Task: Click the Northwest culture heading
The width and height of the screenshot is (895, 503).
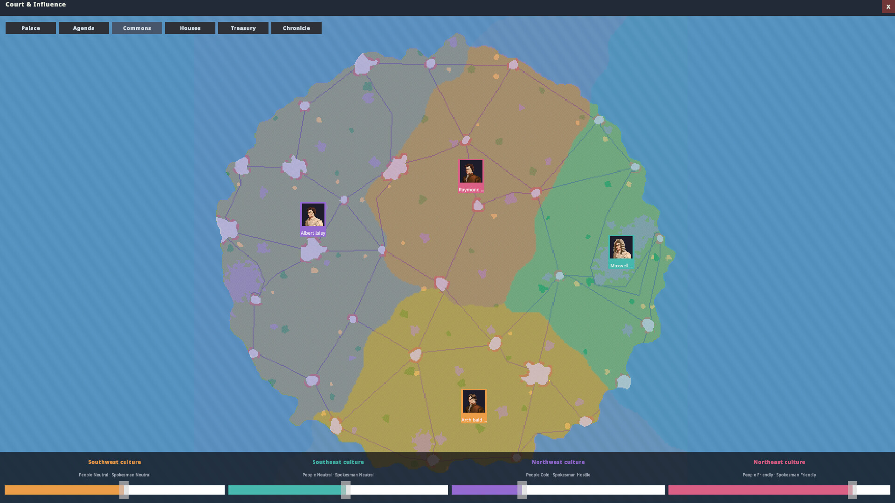Action: 558,462
